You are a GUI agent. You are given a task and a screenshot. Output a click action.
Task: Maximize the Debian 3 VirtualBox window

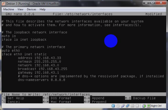[x=152, y=2]
